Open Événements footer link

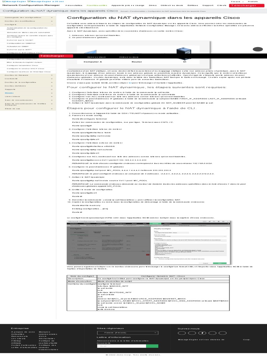(x=19, y=336)
